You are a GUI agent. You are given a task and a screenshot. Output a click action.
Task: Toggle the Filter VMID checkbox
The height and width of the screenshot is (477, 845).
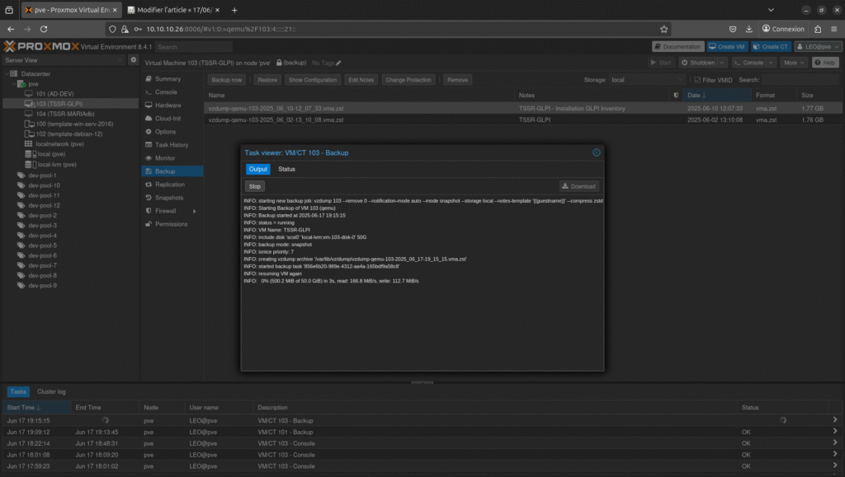click(x=697, y=80)
